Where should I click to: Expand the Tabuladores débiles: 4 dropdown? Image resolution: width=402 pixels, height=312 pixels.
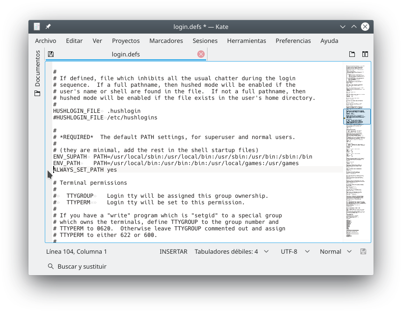[x=231, y=251]
